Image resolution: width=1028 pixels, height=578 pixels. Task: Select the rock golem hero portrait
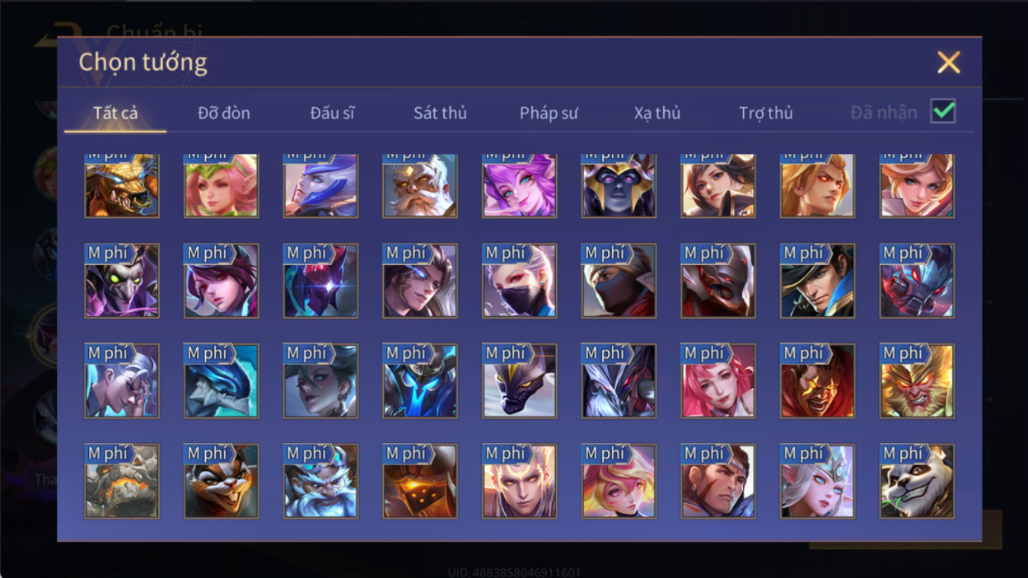click(x=122, y=482)
